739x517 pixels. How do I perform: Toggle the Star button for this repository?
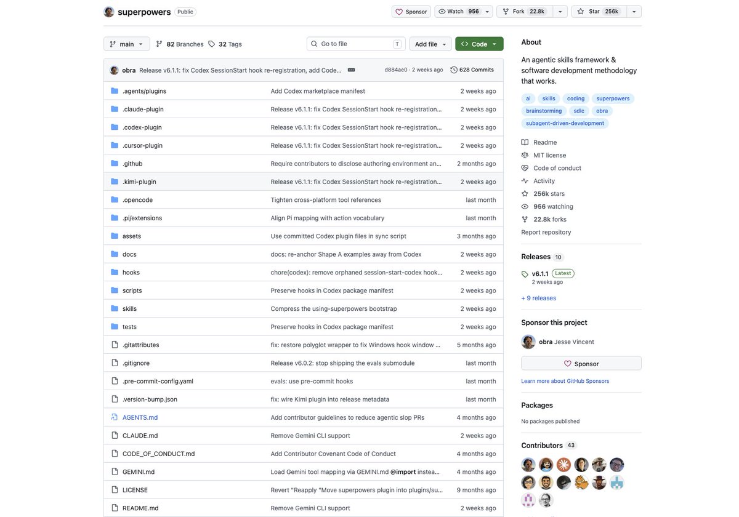point(599,12)
